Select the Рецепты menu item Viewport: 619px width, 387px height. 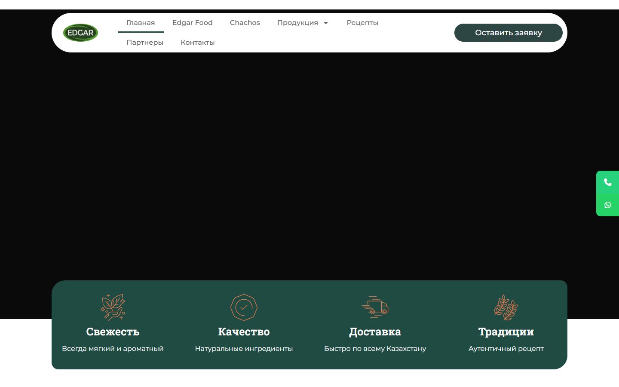click(x=362, y=23)
